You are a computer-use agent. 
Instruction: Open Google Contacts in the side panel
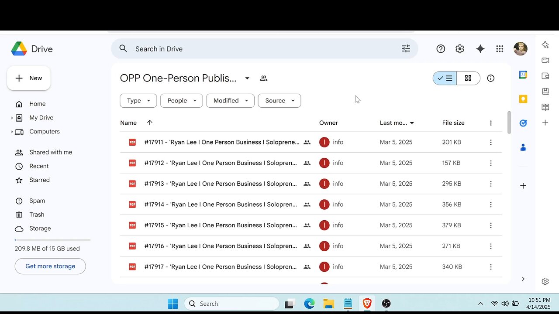(523, 147)
